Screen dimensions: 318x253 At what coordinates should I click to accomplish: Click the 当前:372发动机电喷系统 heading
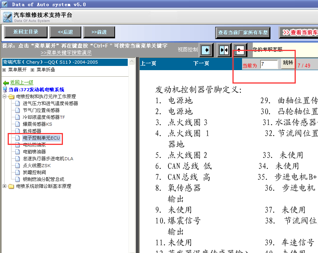[36, 89]
